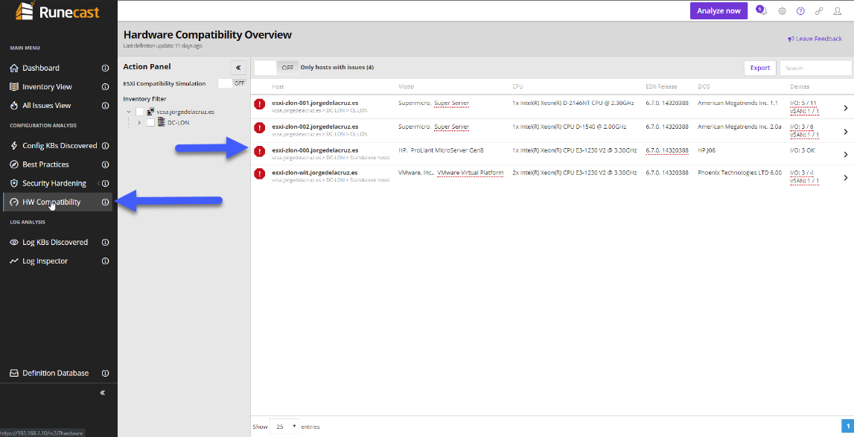
Task: Open Best Practices menu item
Action: click(x=45, y=165)
